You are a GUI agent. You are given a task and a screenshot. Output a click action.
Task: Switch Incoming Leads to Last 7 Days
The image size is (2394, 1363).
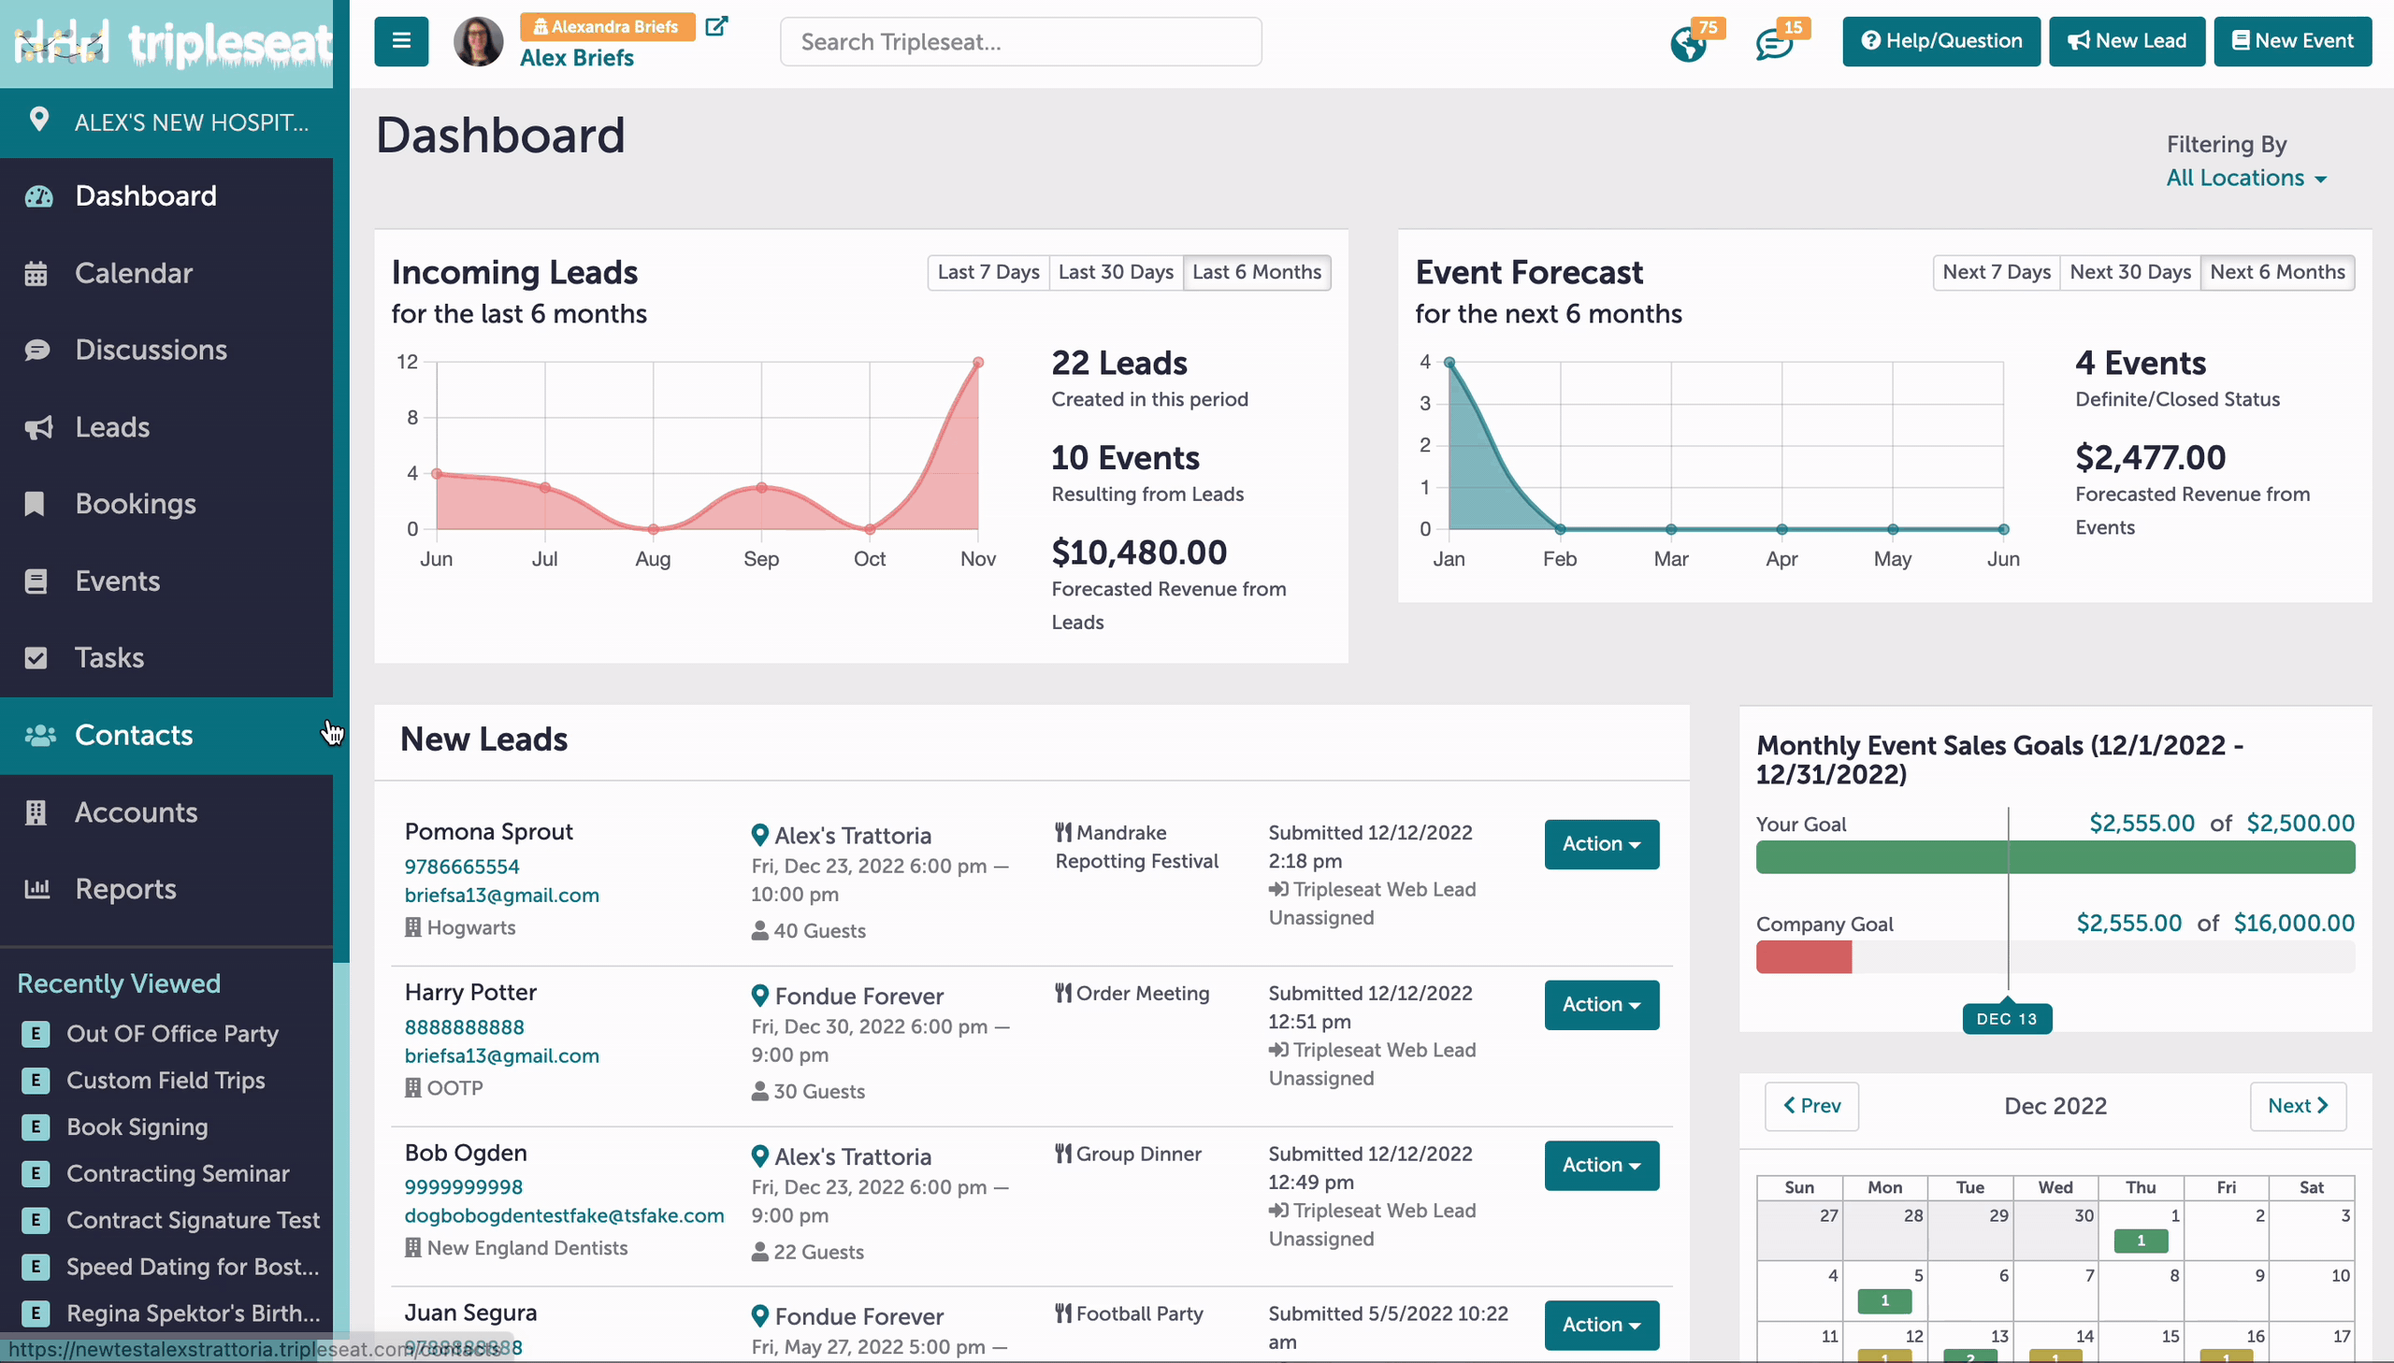click(x=988, y=272)
